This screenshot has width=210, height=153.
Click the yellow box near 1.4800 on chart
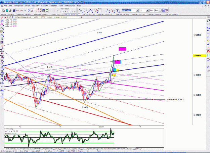pyautogui.click(x=114, y=75)
